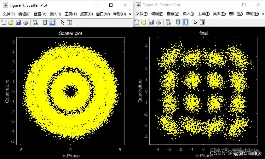Toggle Insert Legend icon in Figure 2 toolbar

coord(185,22)
